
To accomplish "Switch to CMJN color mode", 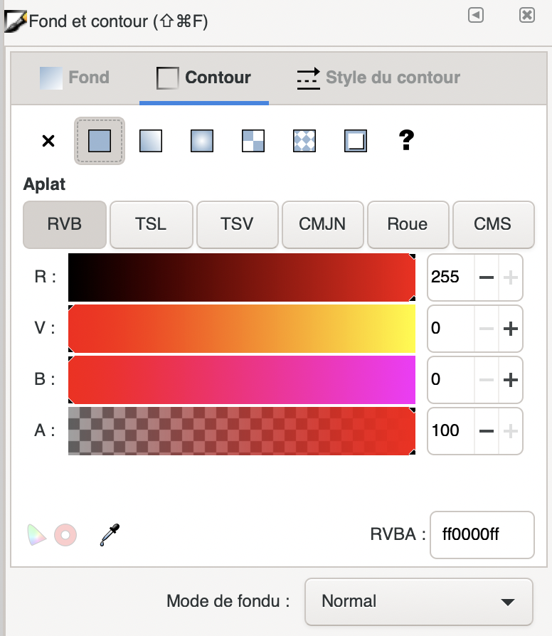I will pos(322,224).
